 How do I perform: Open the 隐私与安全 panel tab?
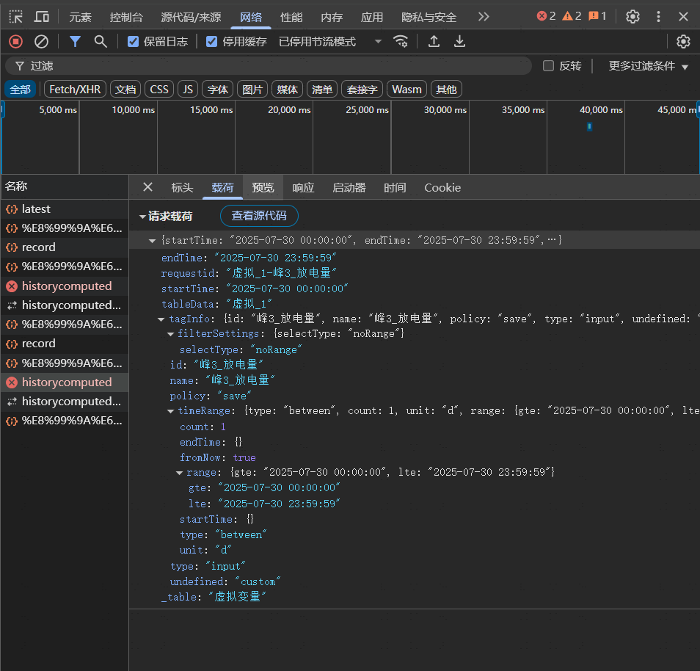click(429, 17)
